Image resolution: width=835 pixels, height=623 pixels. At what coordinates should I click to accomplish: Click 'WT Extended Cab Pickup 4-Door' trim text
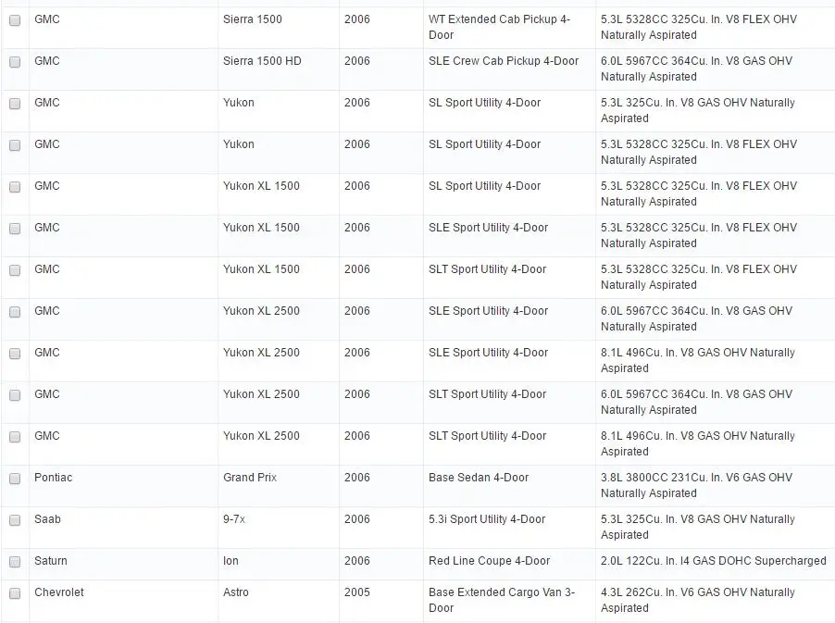click(x=500, y=27)
